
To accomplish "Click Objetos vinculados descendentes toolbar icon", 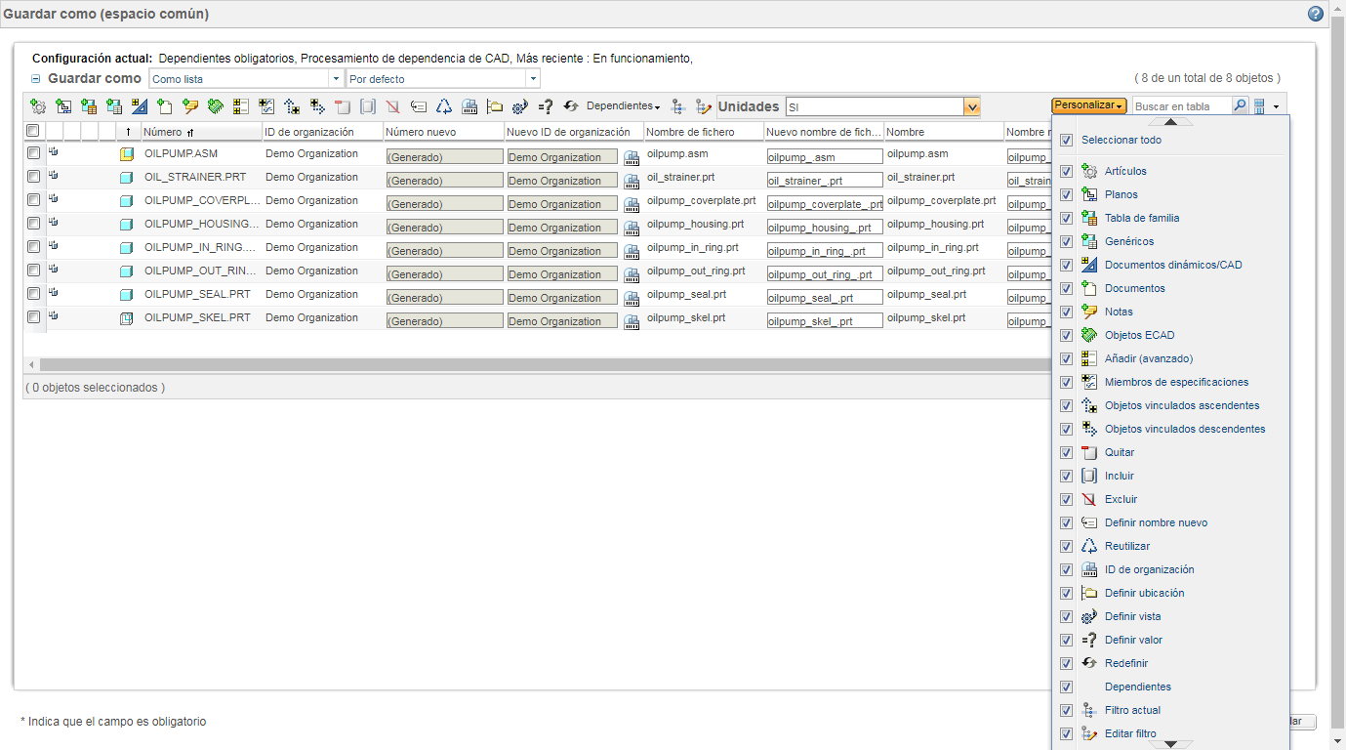I will pyautogui.click(x=317, y=106).
